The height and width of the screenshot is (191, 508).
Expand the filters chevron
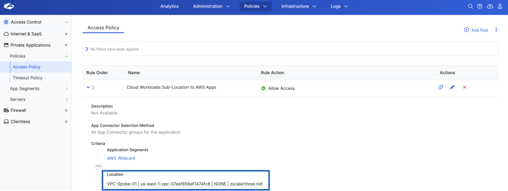[87, 49]
